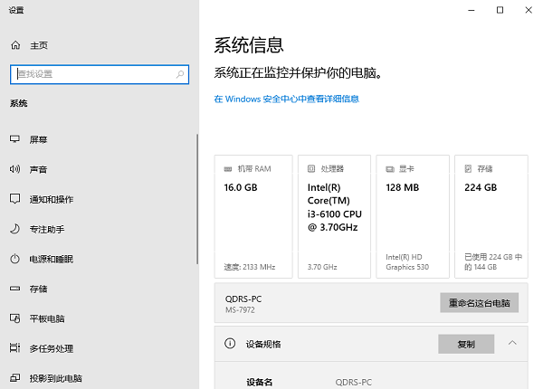543x389 pixels.
Task: Select the 屏幕 display monitor icon
Action: click(14, 139)
